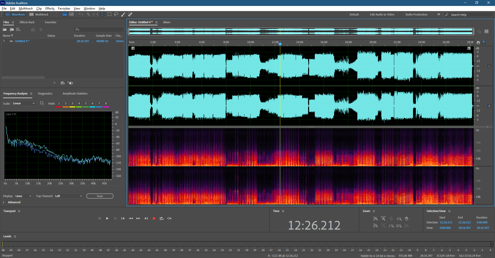Screen dimensions: 495x258
Task: Open the Effects menu
Action: 50,9
